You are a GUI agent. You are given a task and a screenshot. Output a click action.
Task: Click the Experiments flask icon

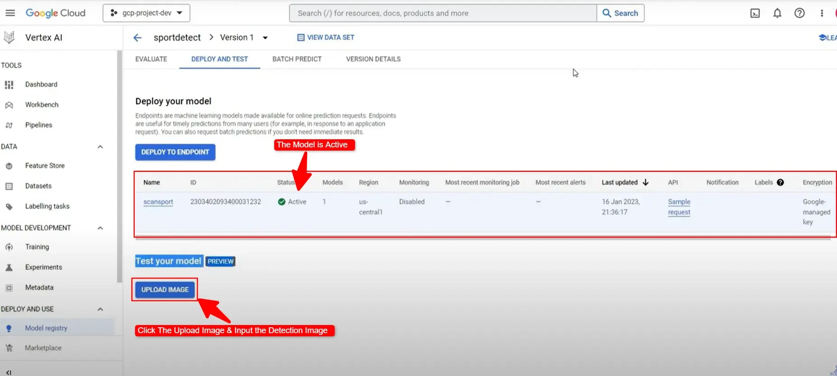click(x=9, y=267)
